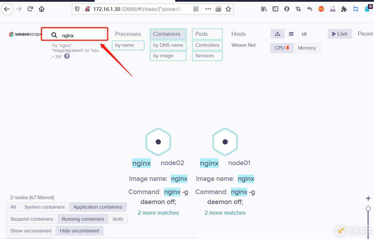374x239 pixels.
Task: Switch metric display to Memory
Action: click(307, 48)
